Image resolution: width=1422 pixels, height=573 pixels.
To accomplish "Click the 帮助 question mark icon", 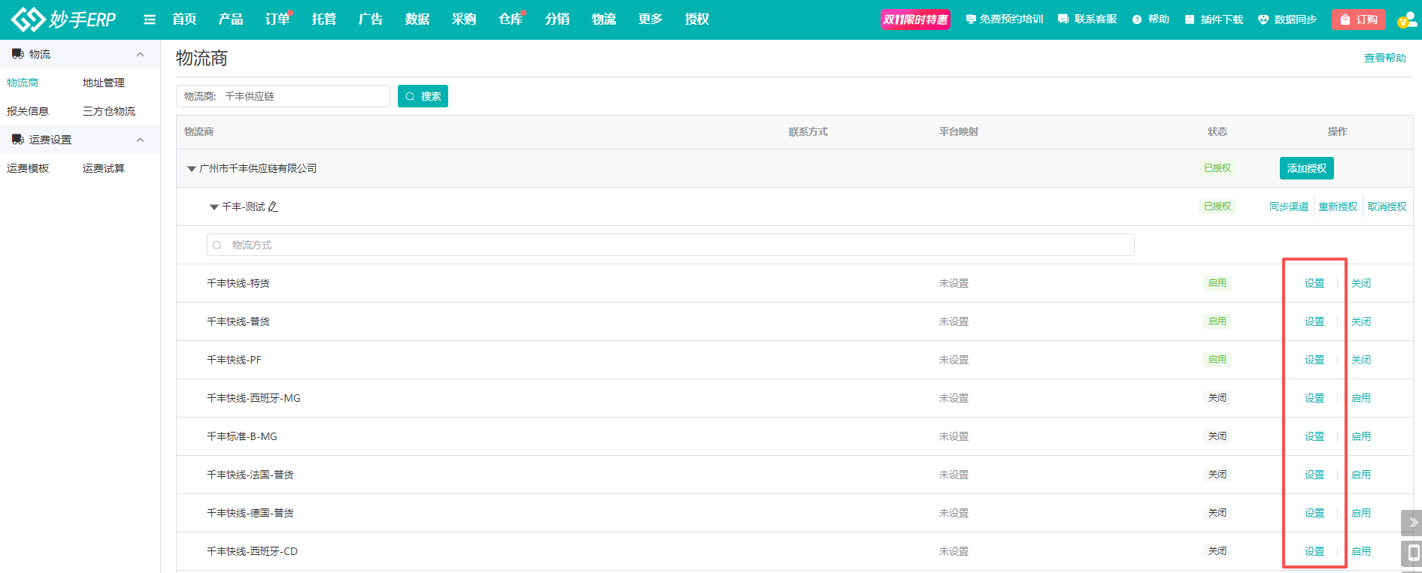I will (x=1137, y=20).
